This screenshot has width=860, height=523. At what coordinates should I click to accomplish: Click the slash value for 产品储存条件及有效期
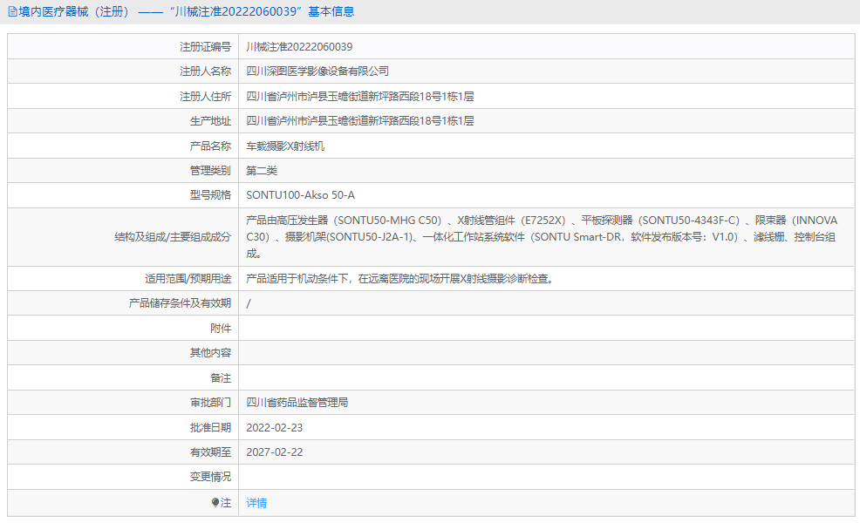click(249, 303)
